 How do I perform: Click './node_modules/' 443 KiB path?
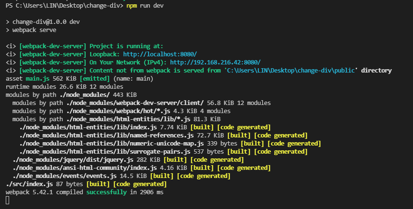[x=84, y=95]
